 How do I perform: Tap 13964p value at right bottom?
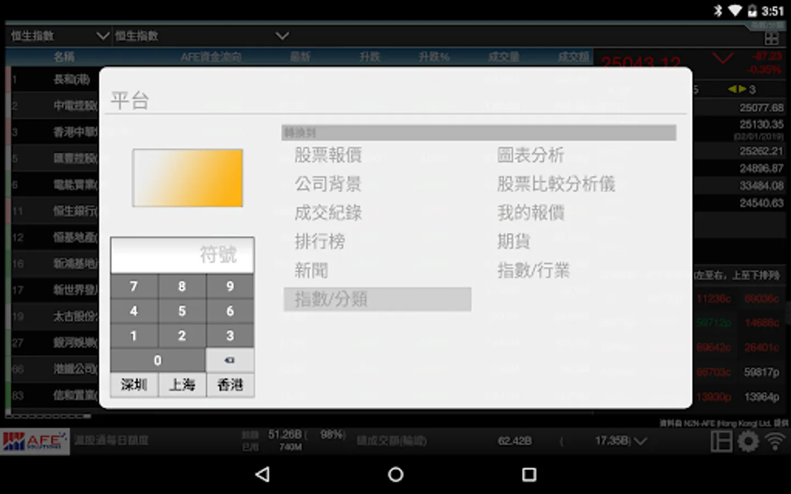tap(761, 397)
